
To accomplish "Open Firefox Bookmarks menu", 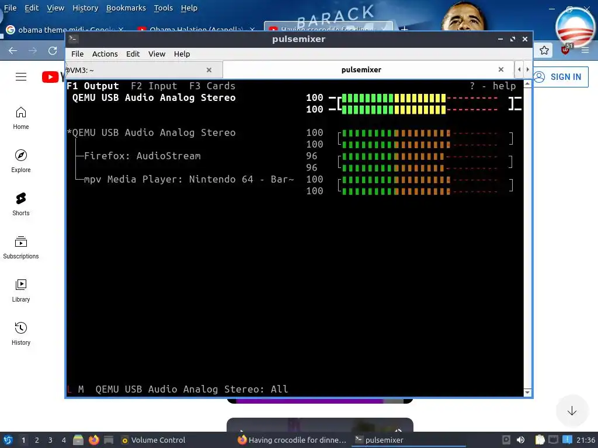I will pos(126,8).
